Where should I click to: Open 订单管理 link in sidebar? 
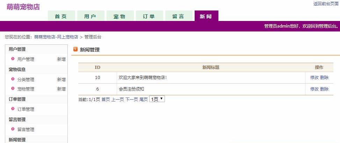26,109
